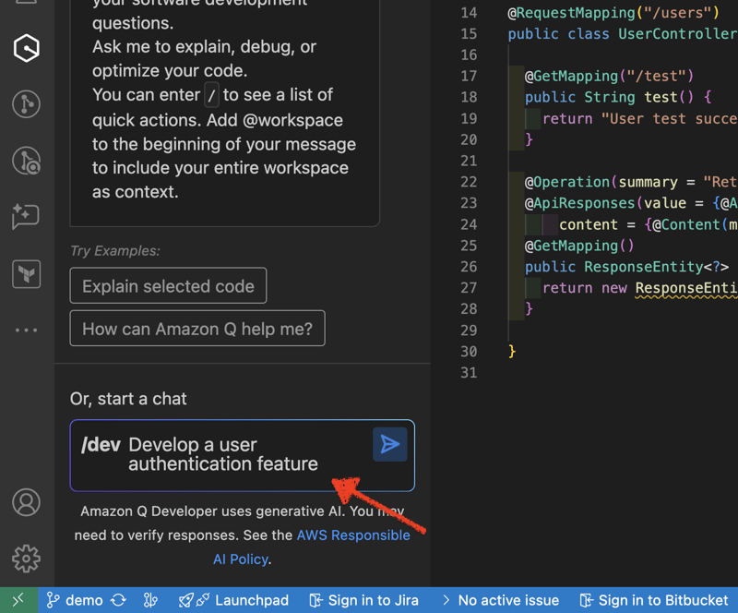Viewport: 738px width, 613px height.
Task: Open the AI chat sparkle icon
Action: pyautogui.click(x=26, y=217)
